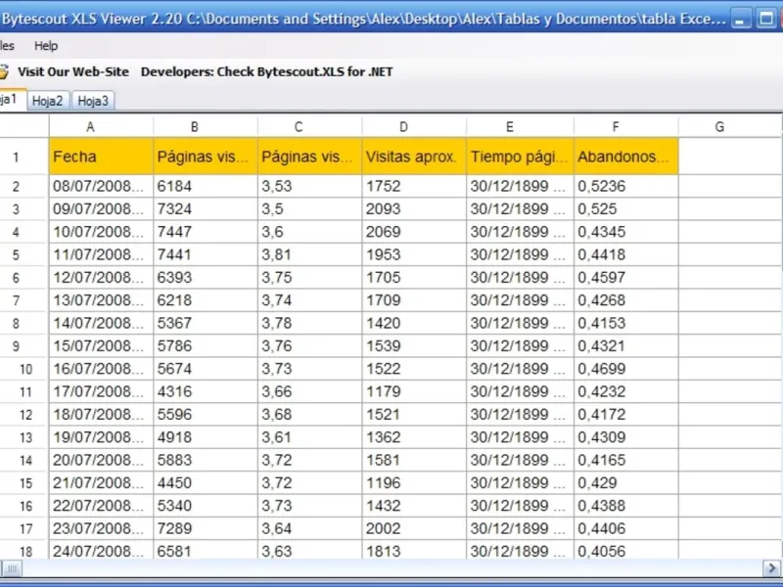The height and width of the screenshot is (587, 783).
Task: Click the horizontal scrollbar right arrow
Action: pos(771,568)
